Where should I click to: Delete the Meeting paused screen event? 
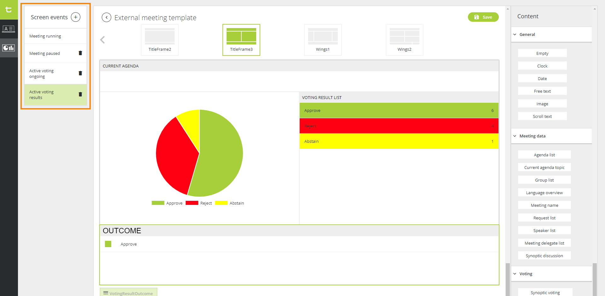coord(80,53)
